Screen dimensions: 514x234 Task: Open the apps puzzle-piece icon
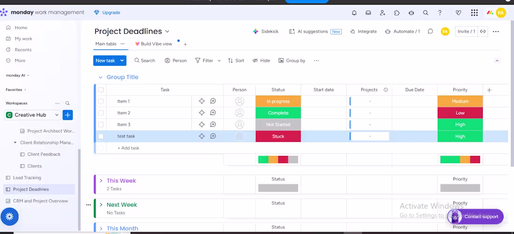click(397, 13)
